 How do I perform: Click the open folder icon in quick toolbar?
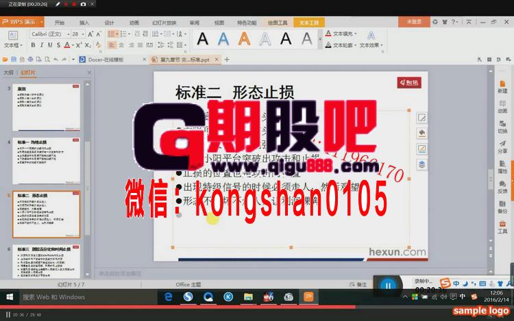[x=5, y=60]
